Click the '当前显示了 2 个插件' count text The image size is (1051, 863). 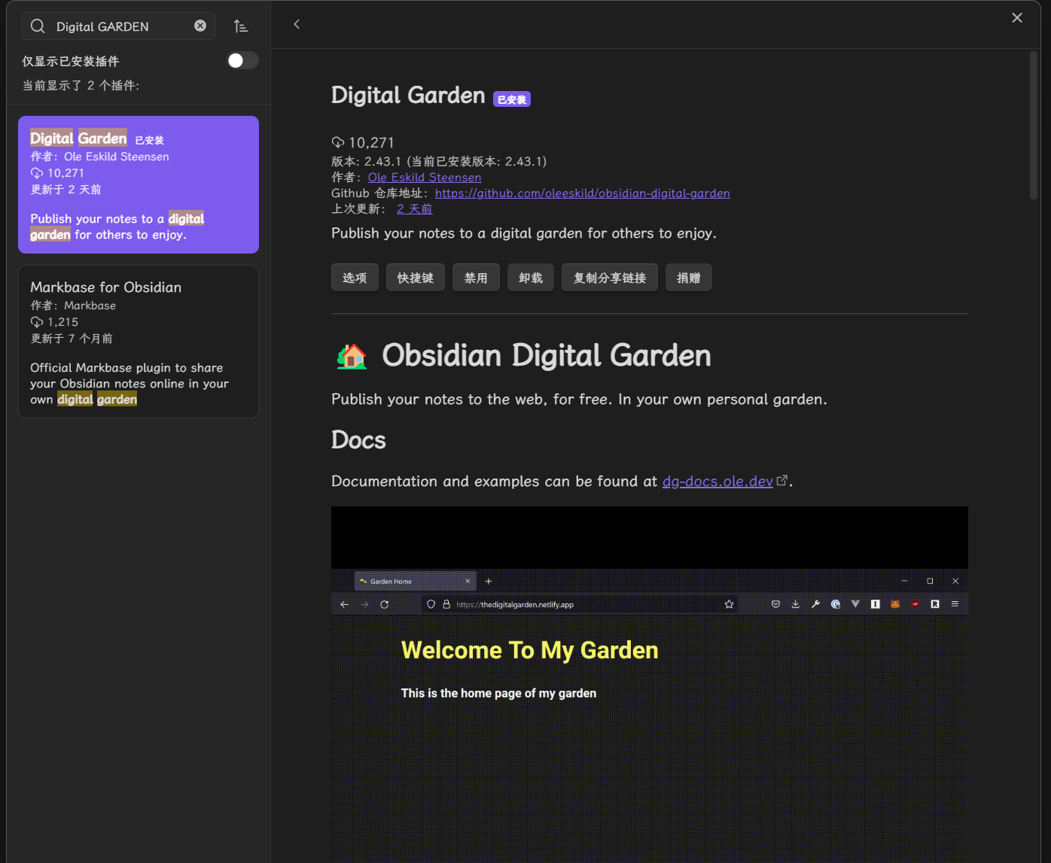point(81,86)
